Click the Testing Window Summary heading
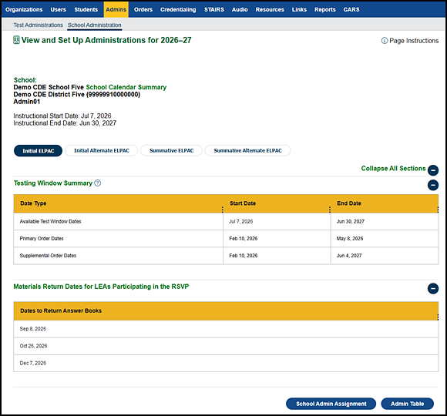The width and height of the screenshot is (447, 416). (53, 183)
